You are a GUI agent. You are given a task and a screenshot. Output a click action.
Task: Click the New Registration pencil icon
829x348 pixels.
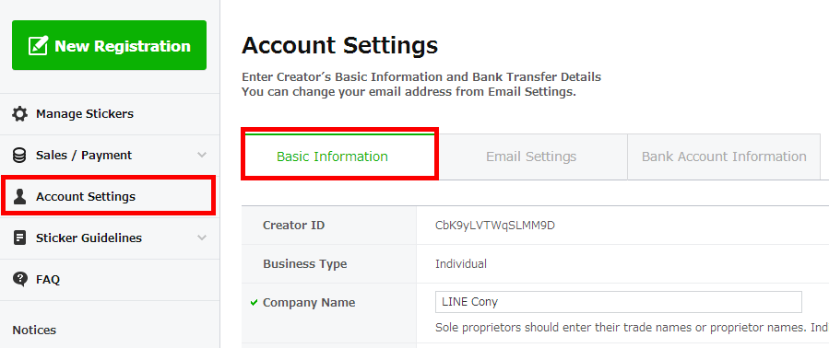tap(38, 45)
